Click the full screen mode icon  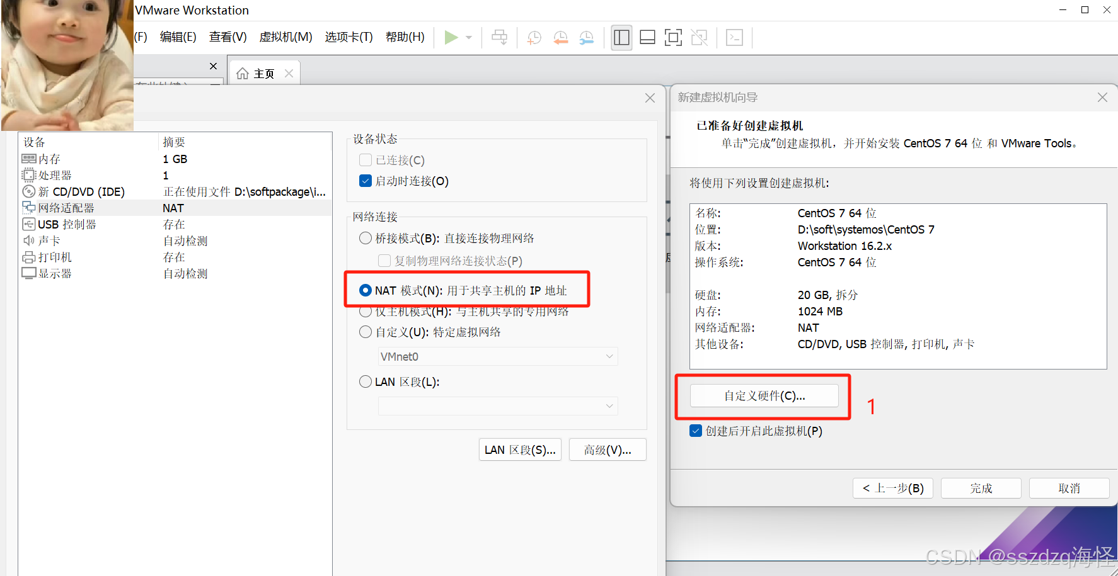673,38
